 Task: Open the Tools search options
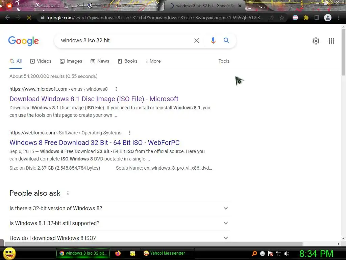224,61
